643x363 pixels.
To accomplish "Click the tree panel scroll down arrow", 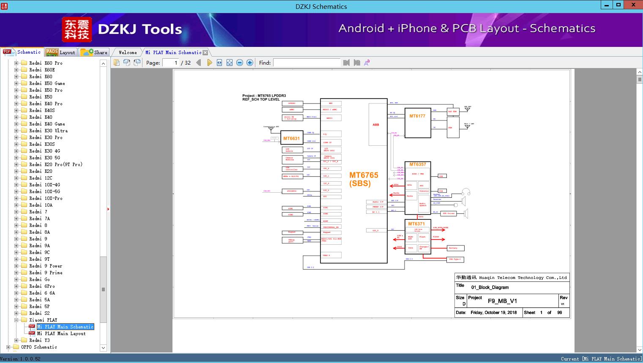I will click(x=103, y=348).
